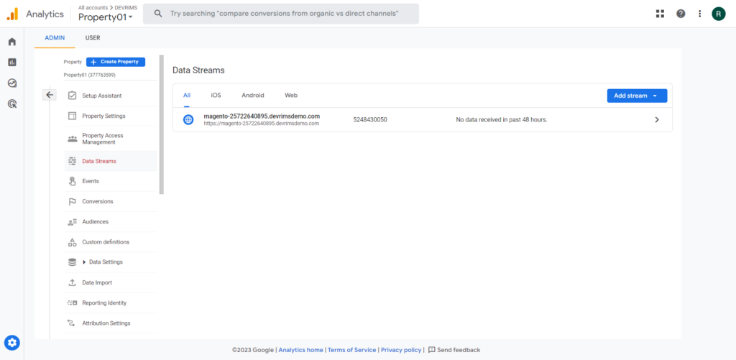Click the Audiences icon
736x360 pixels.
point(73,221)
